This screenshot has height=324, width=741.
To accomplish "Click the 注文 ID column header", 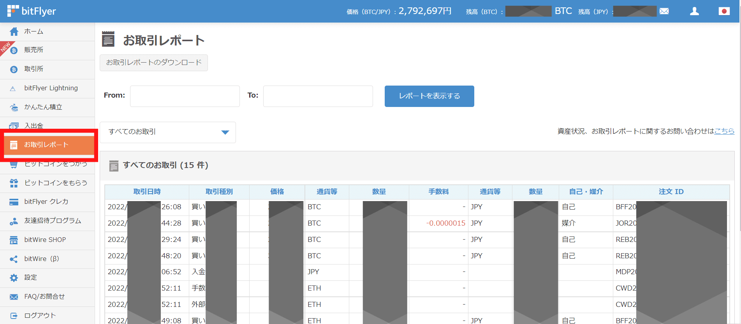I will pos(671,192).
